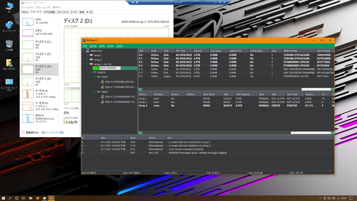Expand the Array 2 tree node
Viewport: 357px width, 201px height.
coord(87,60)
